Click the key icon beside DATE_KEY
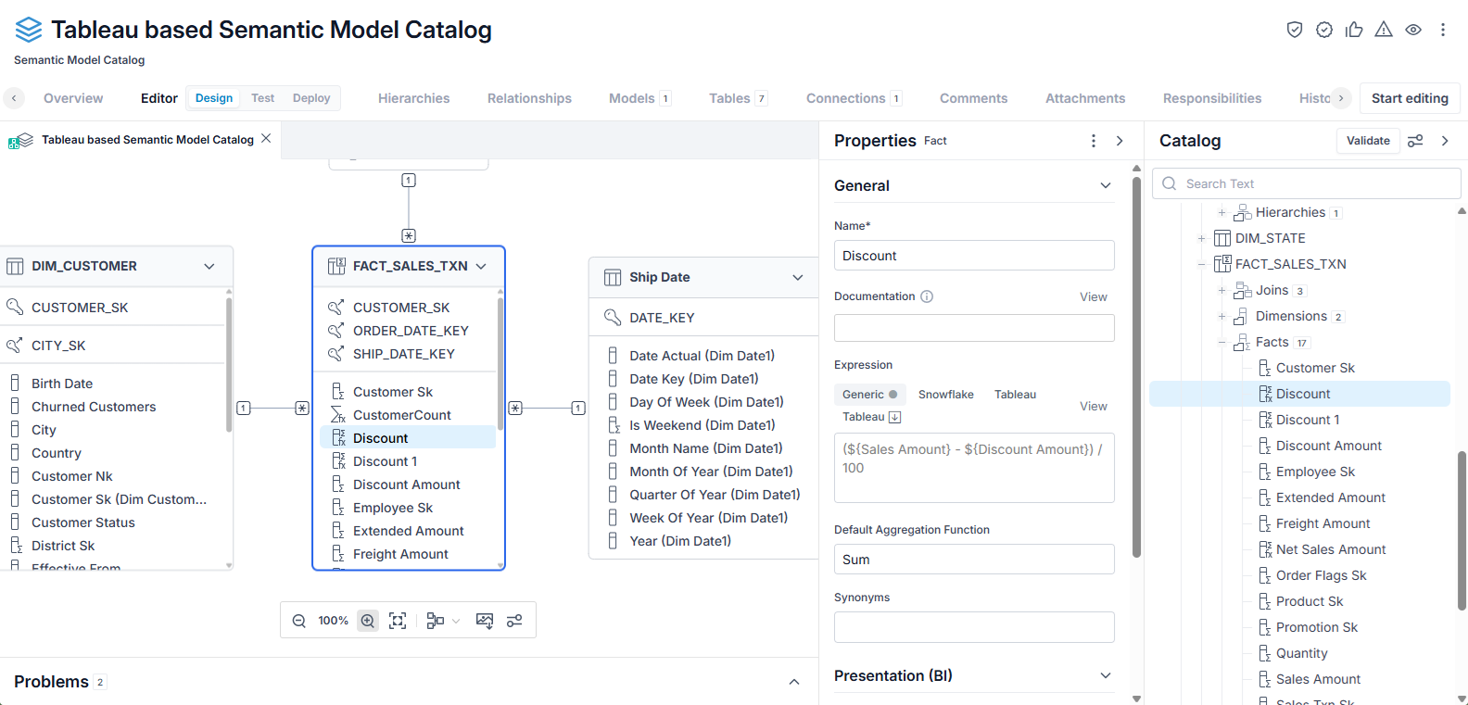The height and width of the screenshot is (705, 1468). point(613,318)
